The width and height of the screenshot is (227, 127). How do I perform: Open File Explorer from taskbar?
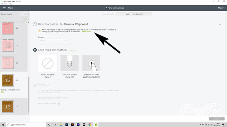tap(61, 125)
